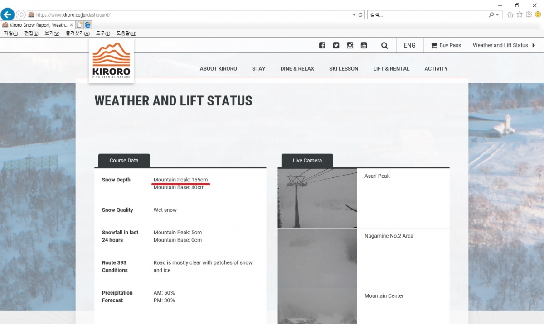
Task: Open the ABOUT KIRORO navigation link
Action: [x=219, y=69]
